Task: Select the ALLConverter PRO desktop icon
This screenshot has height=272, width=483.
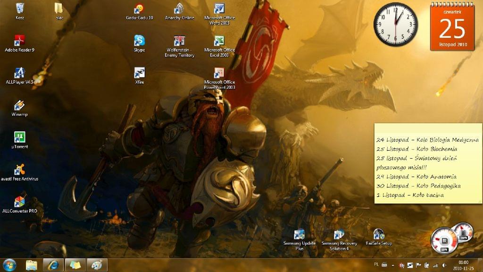Action: (x=20, y=205)
